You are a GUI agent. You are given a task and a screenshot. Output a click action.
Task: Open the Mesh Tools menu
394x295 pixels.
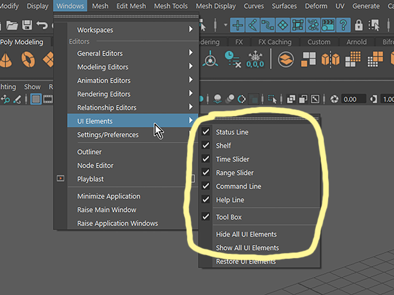pyautogui.click(x=171, y=6)
